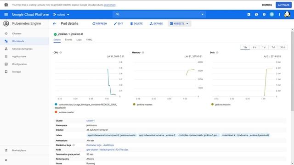Viewport: 294px width, 165px height.
Task: Click the user account avatar
Action: (x=287, y=14)
